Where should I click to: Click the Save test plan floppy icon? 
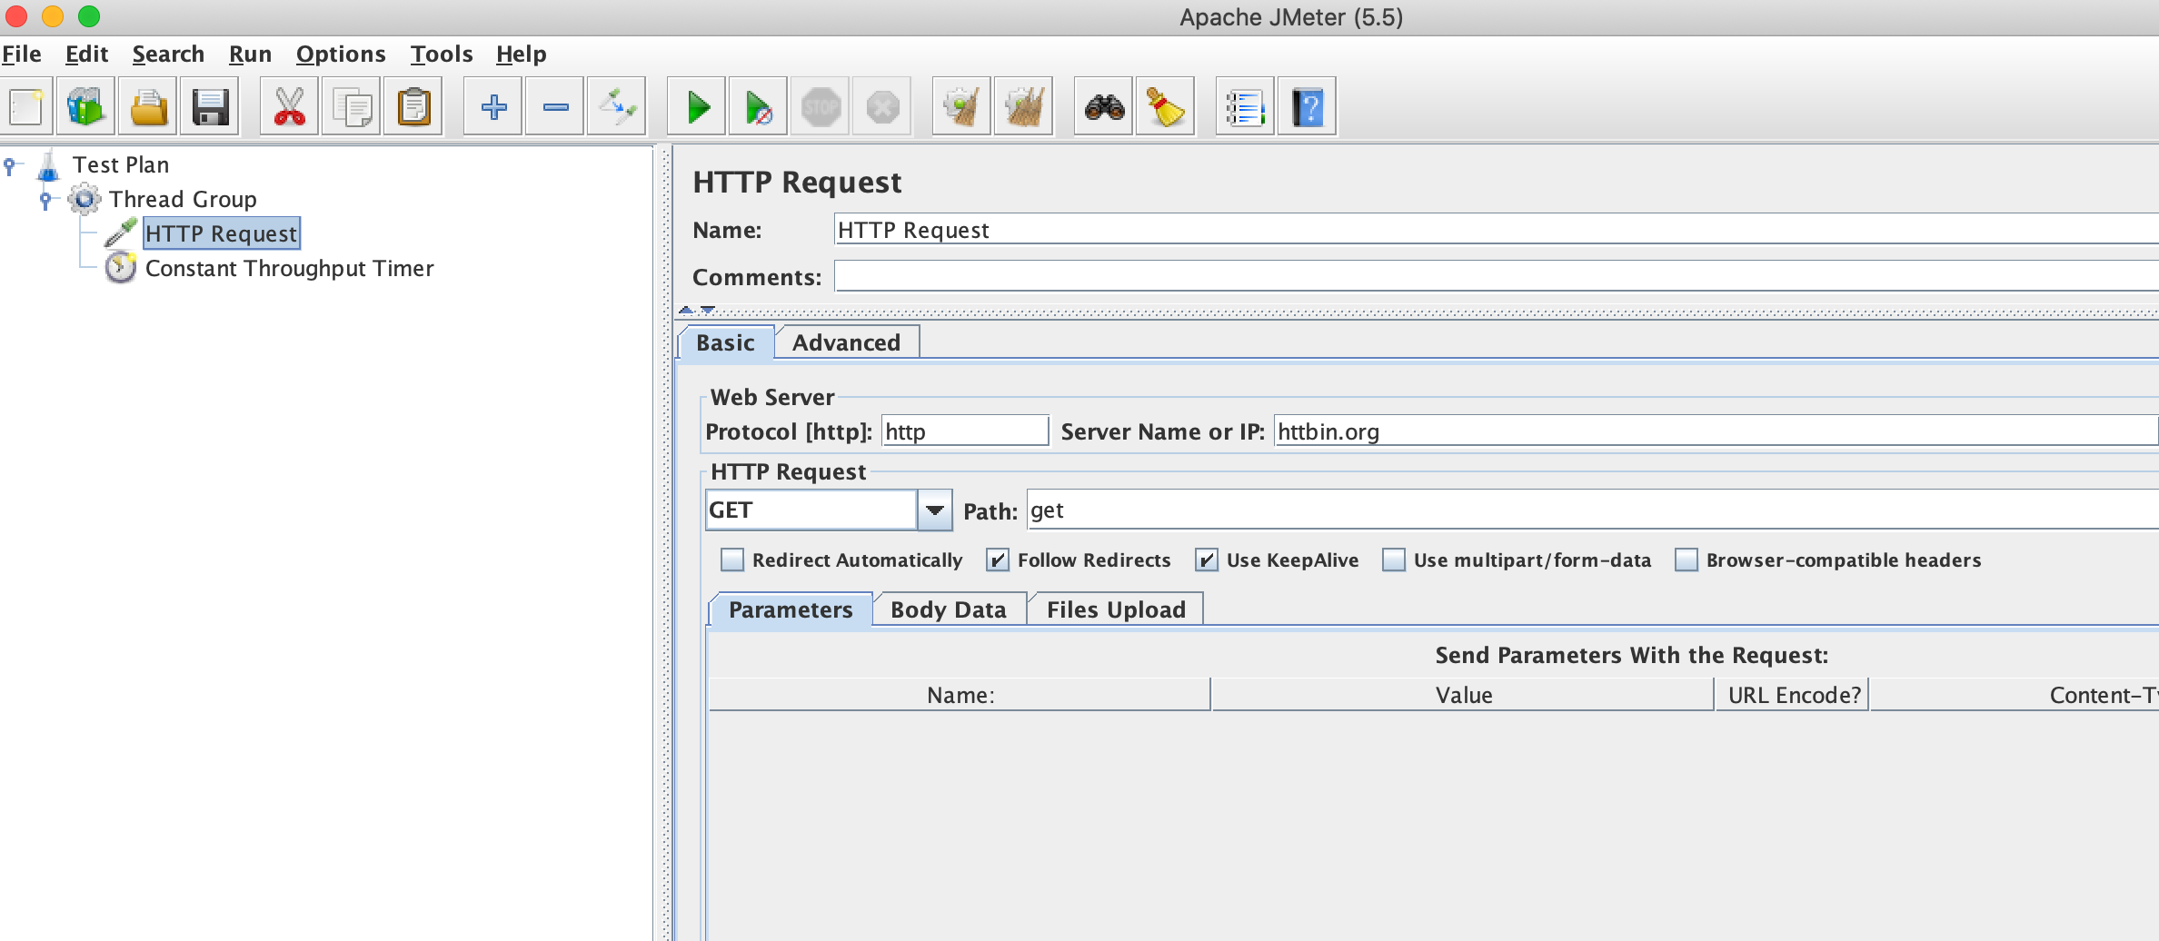pos(210,107)
